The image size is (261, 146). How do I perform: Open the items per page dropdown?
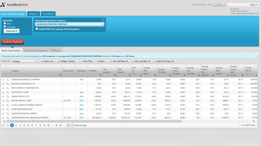coord(70,125)
